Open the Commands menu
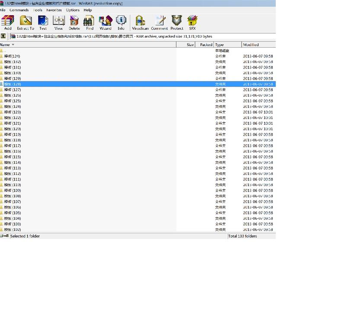Image resolution: width=358 pixels, height=310 pixels. [x=19, y=10]
